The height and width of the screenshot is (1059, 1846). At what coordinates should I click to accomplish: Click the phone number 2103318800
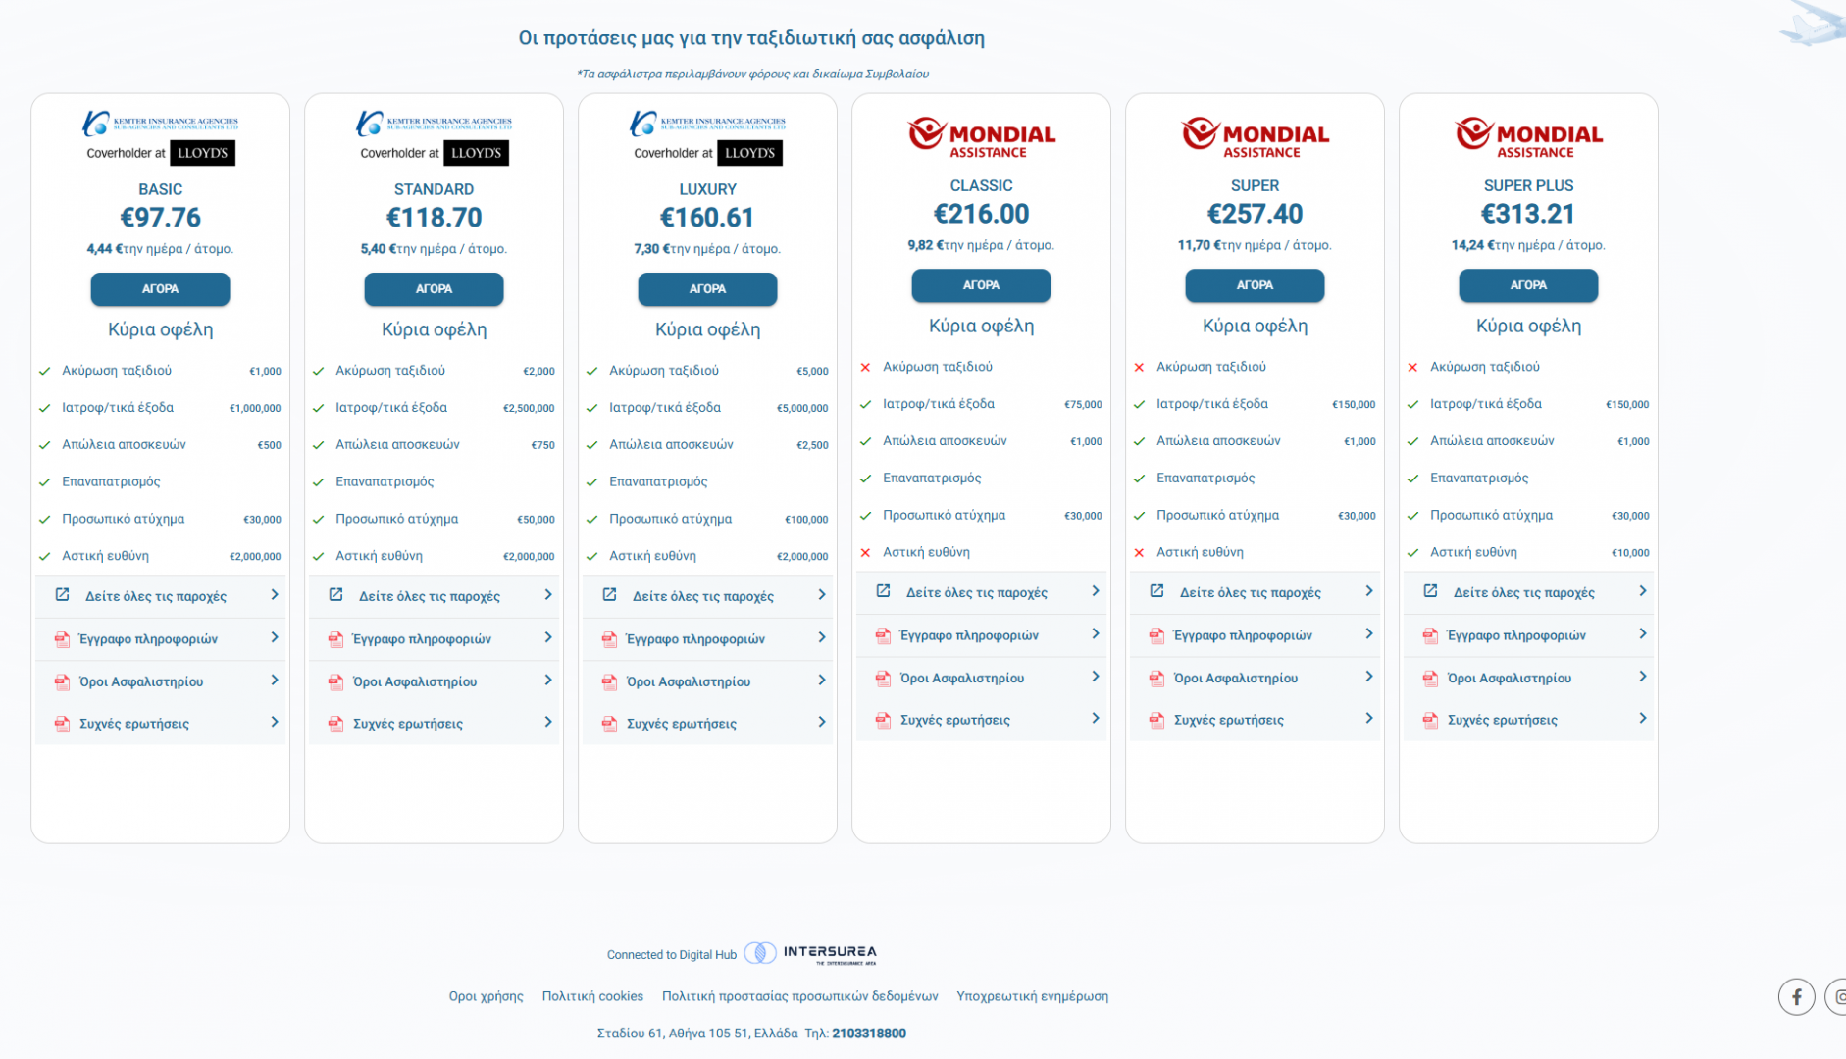[868, 1034]
